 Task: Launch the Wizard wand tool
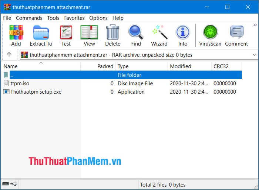pyautogui.click(x=159, y=32)
